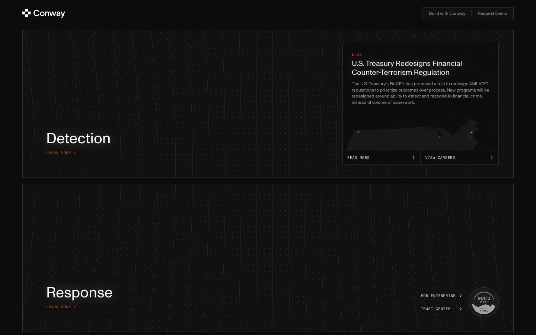
Task: Click the arrow in Read More
Action: click(x=414, y=157)
